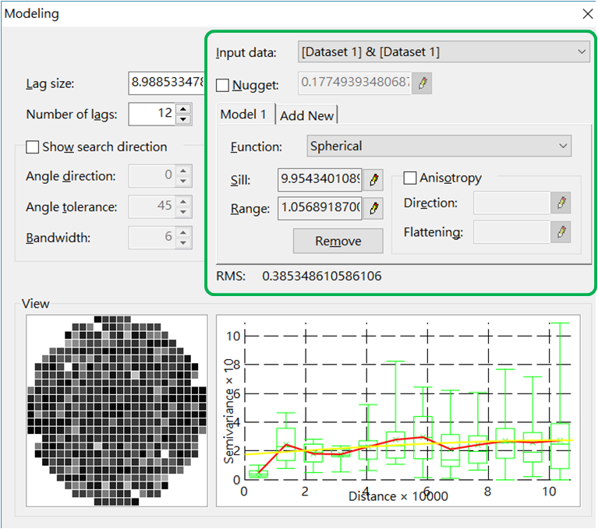Image resolution: width=598 pixels, height=529 pixels.
Task: Click the semivariance box plot chart
Action: coord(398,411)
